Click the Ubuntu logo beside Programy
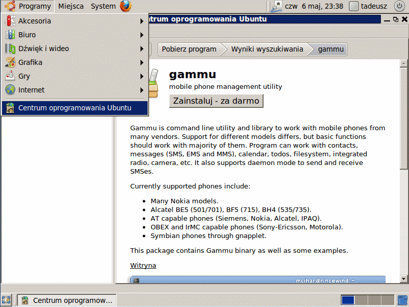This screenshot has width=409, height=307. [10, 6]
